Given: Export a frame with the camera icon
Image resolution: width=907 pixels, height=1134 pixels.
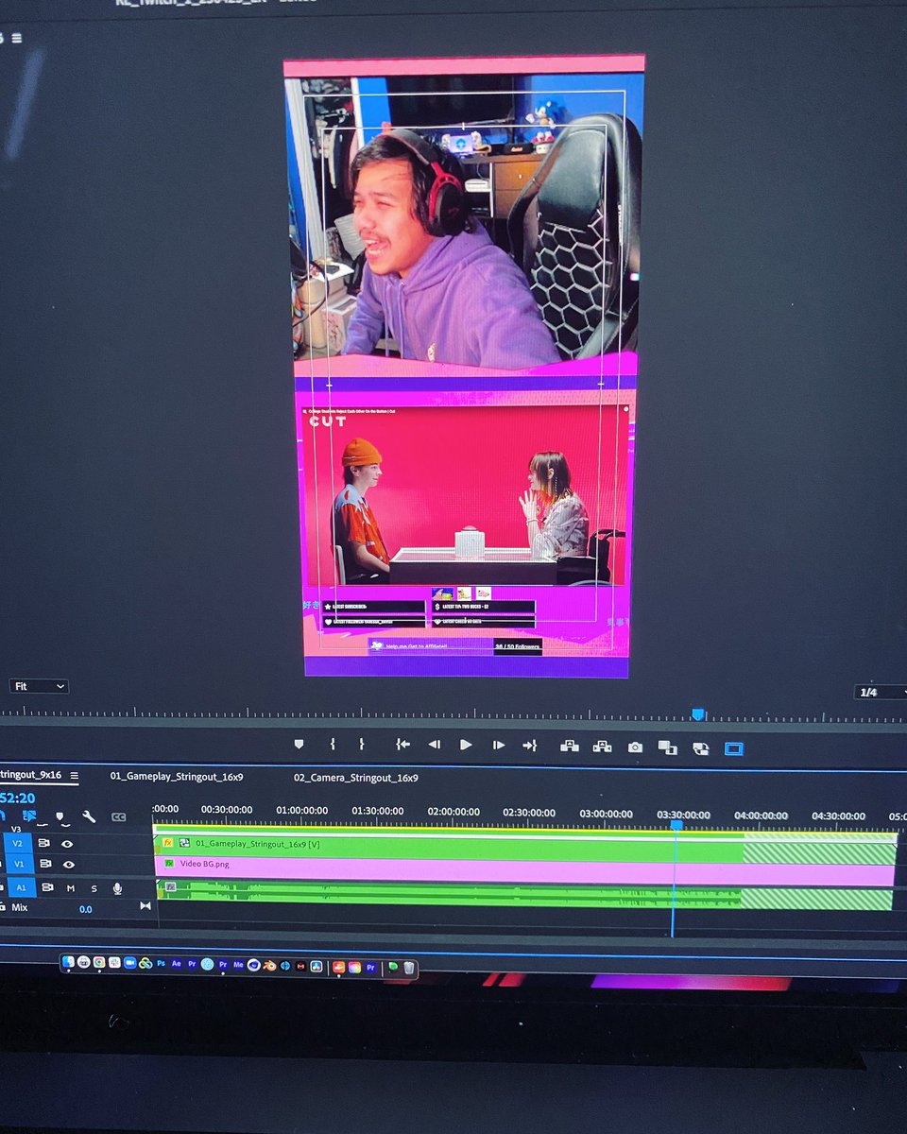Looking at the screenshot, I should tap(635, 747).
